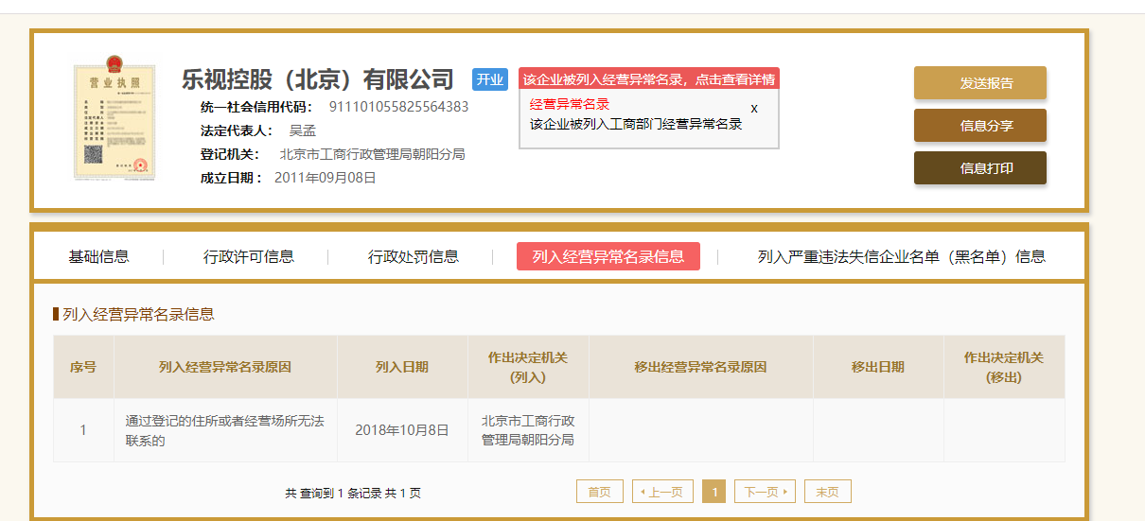The width and height of the screenshot is (1145, 521).
Task: Click the 上一页 pagination button
Action: coord(662,492)
